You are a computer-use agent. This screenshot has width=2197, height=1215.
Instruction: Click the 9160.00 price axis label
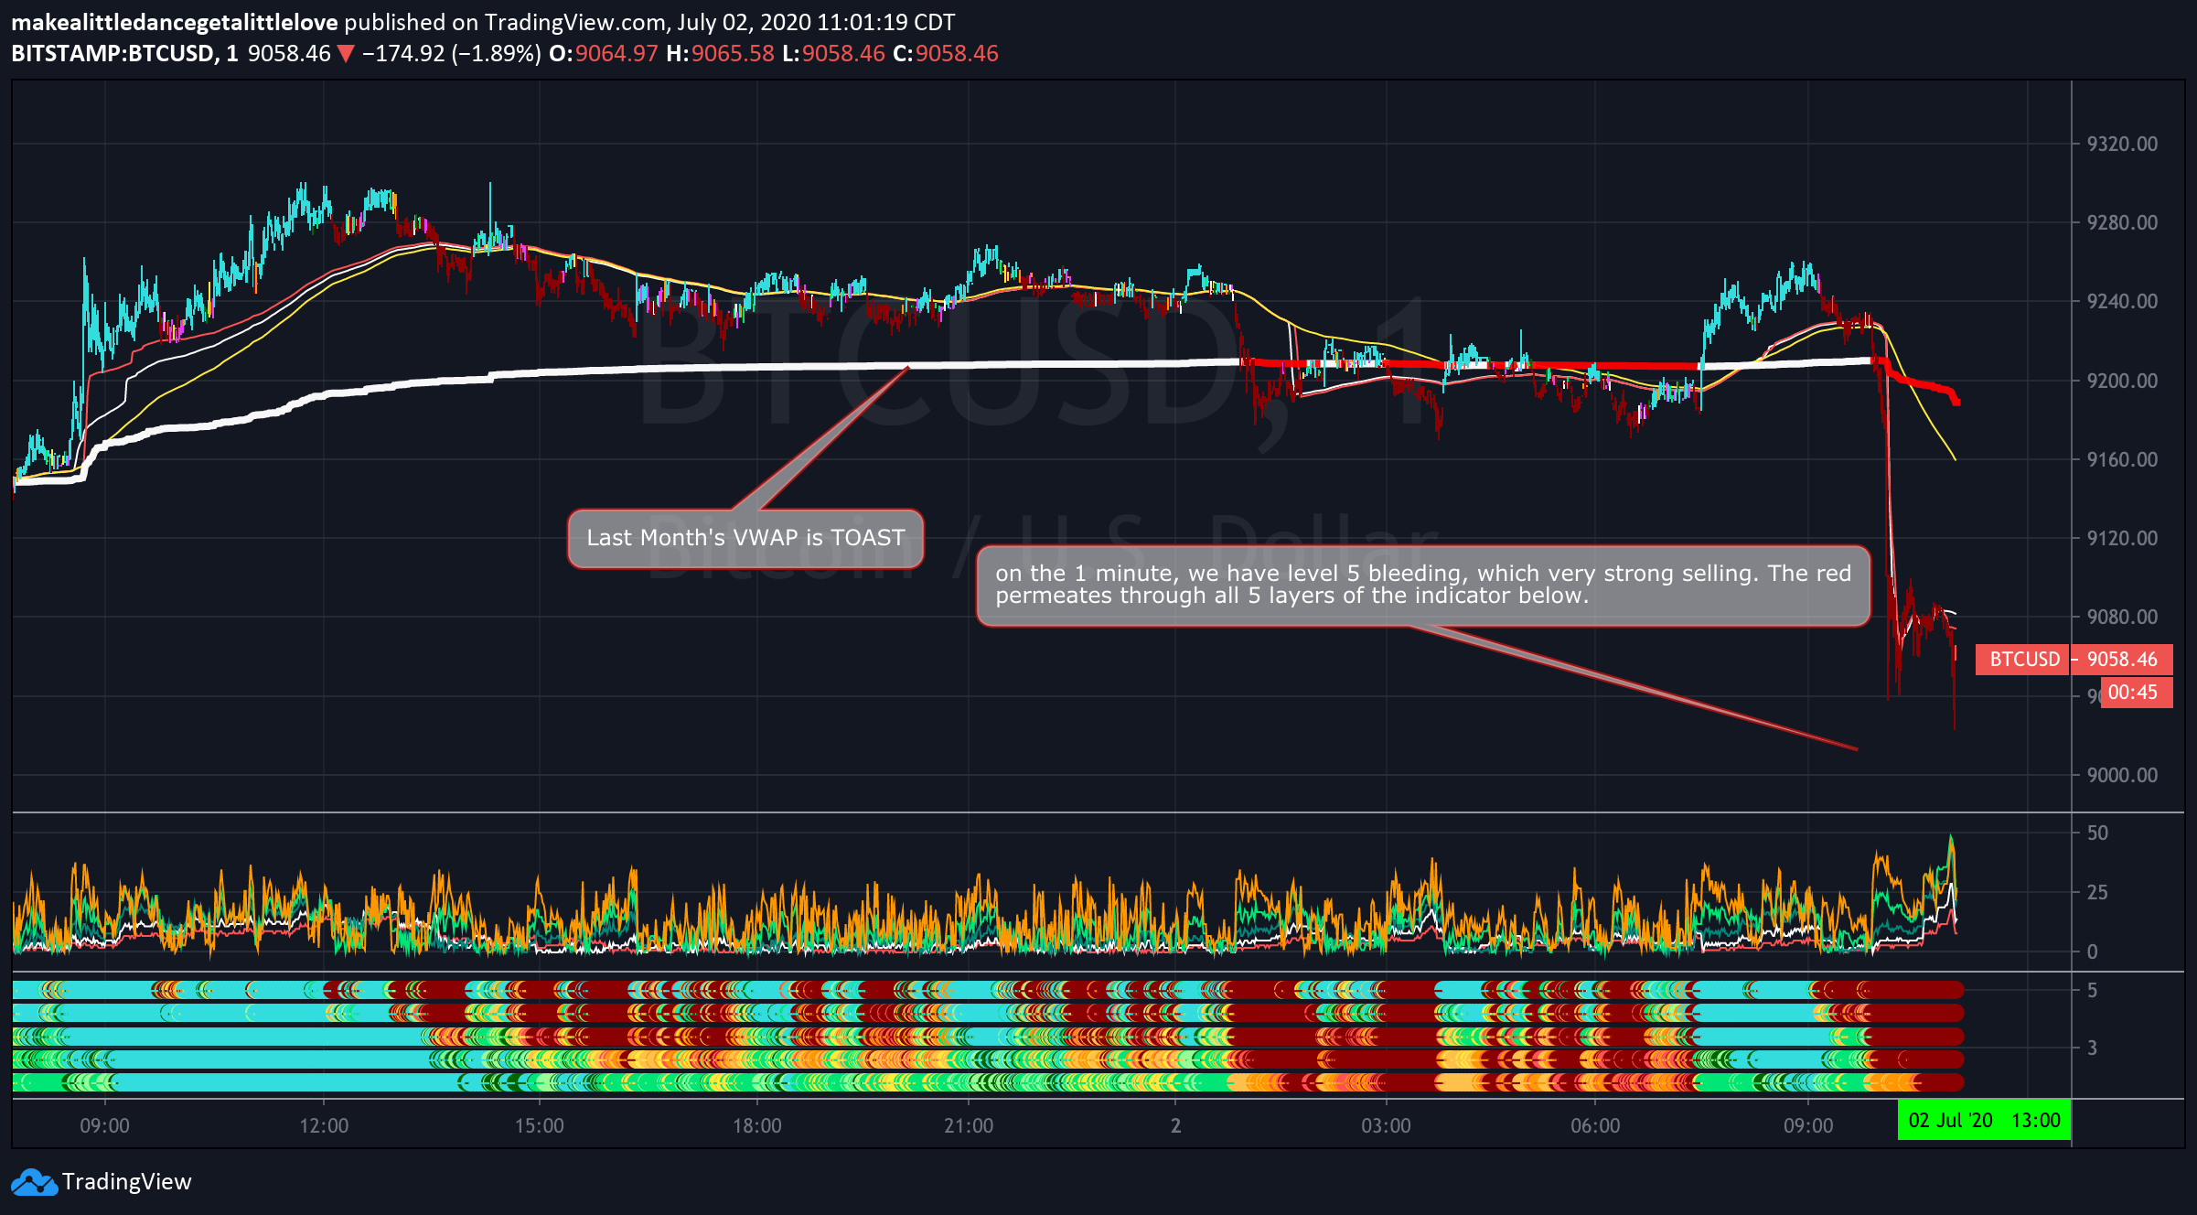(x=2122, y=459)
